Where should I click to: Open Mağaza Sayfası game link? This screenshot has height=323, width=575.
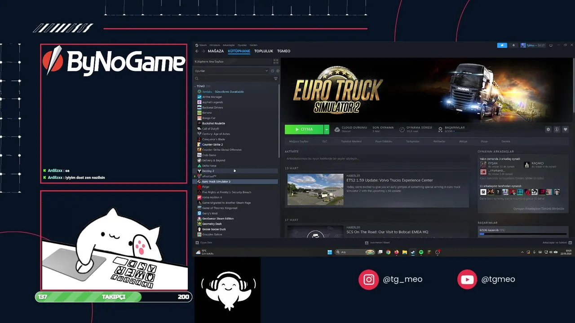tap(299, 141)
